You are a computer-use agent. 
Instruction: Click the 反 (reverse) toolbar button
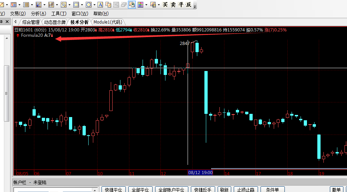[189, 5]
